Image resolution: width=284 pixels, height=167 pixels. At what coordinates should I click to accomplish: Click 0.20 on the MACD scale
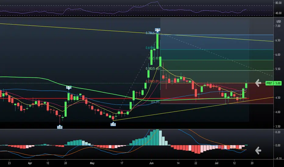[278, 132]
